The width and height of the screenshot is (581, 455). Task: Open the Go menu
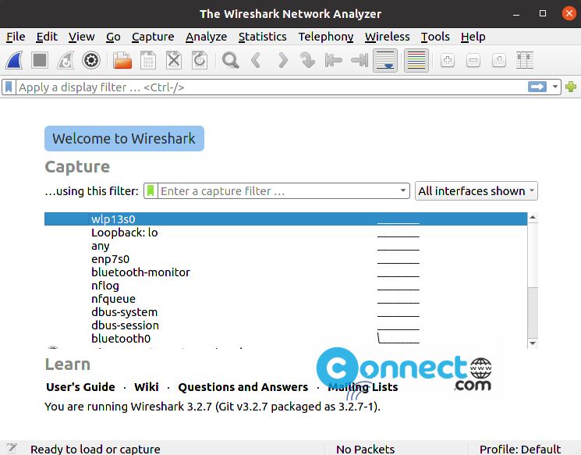coord(113,37)
